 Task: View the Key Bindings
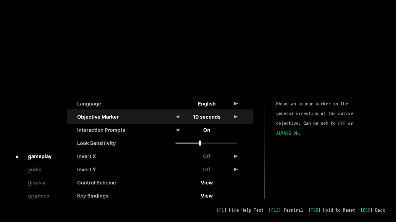point(207,196)
